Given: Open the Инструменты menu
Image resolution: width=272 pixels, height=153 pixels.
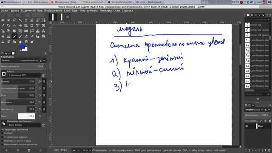Looking at the screenshot, I should tap(89, 11).
